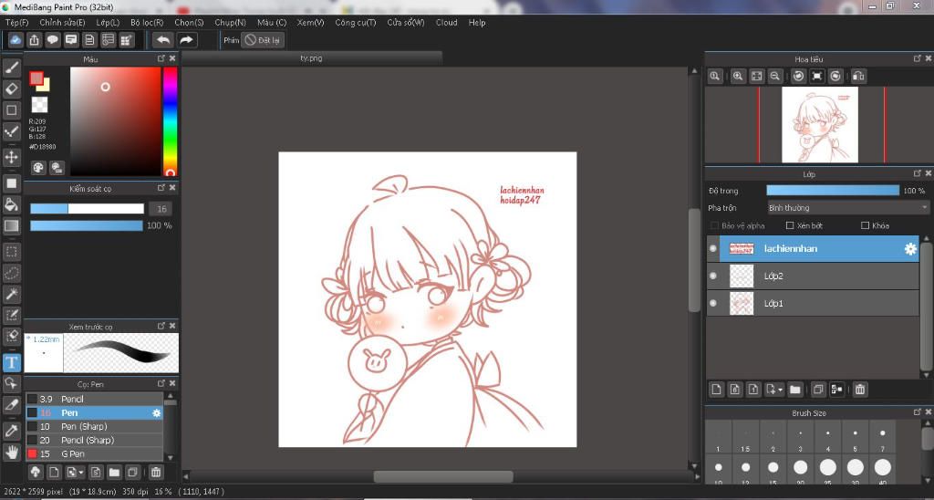934x500 pixels.
Task: Select the Hand tool
Action: coord(11,452)
